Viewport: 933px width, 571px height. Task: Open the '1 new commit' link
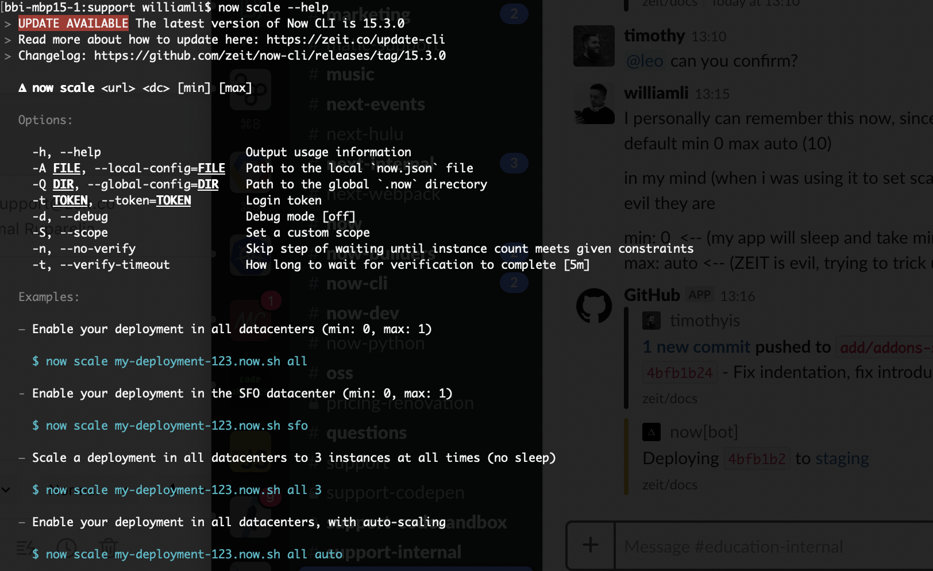coord(696,347)
